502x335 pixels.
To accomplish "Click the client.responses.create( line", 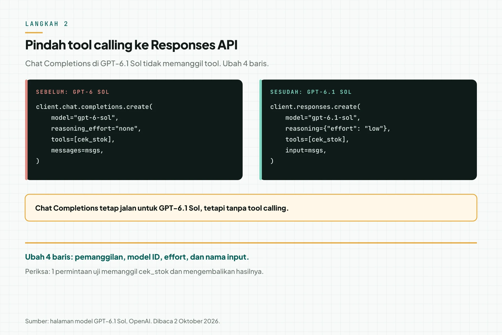I will point(315,107).
